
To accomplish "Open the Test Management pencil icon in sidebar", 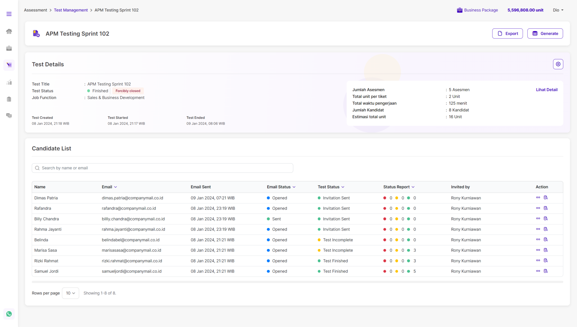I will click(x=9, y=65).
